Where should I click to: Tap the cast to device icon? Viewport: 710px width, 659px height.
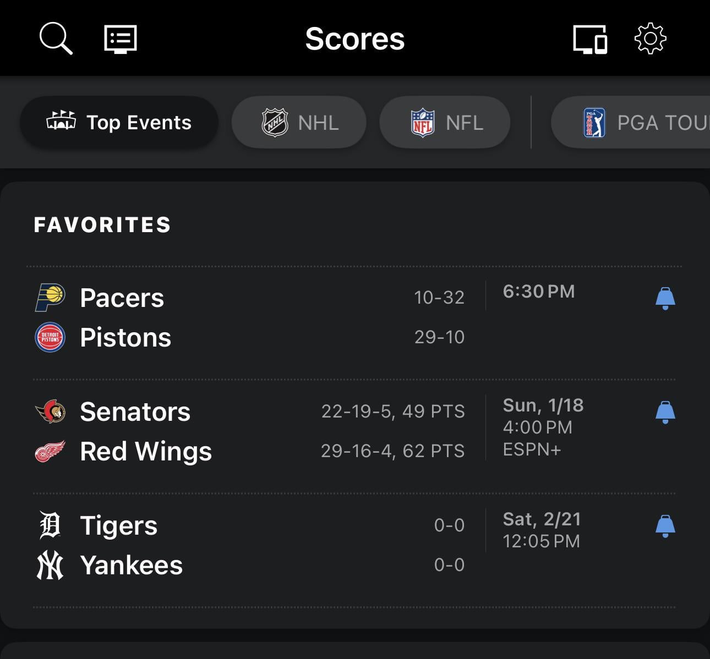click(590, 39)
